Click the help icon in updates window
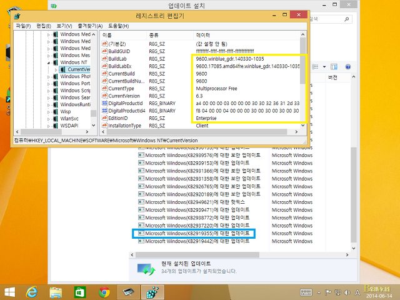 click(x=347, y=67)
